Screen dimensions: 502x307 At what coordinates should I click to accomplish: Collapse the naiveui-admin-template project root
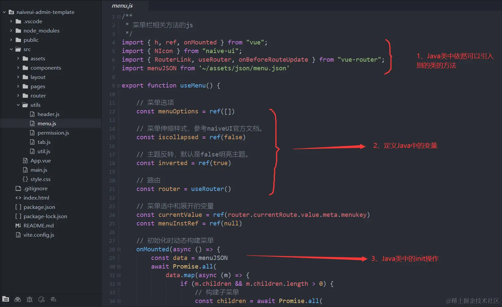click(4, 12)
